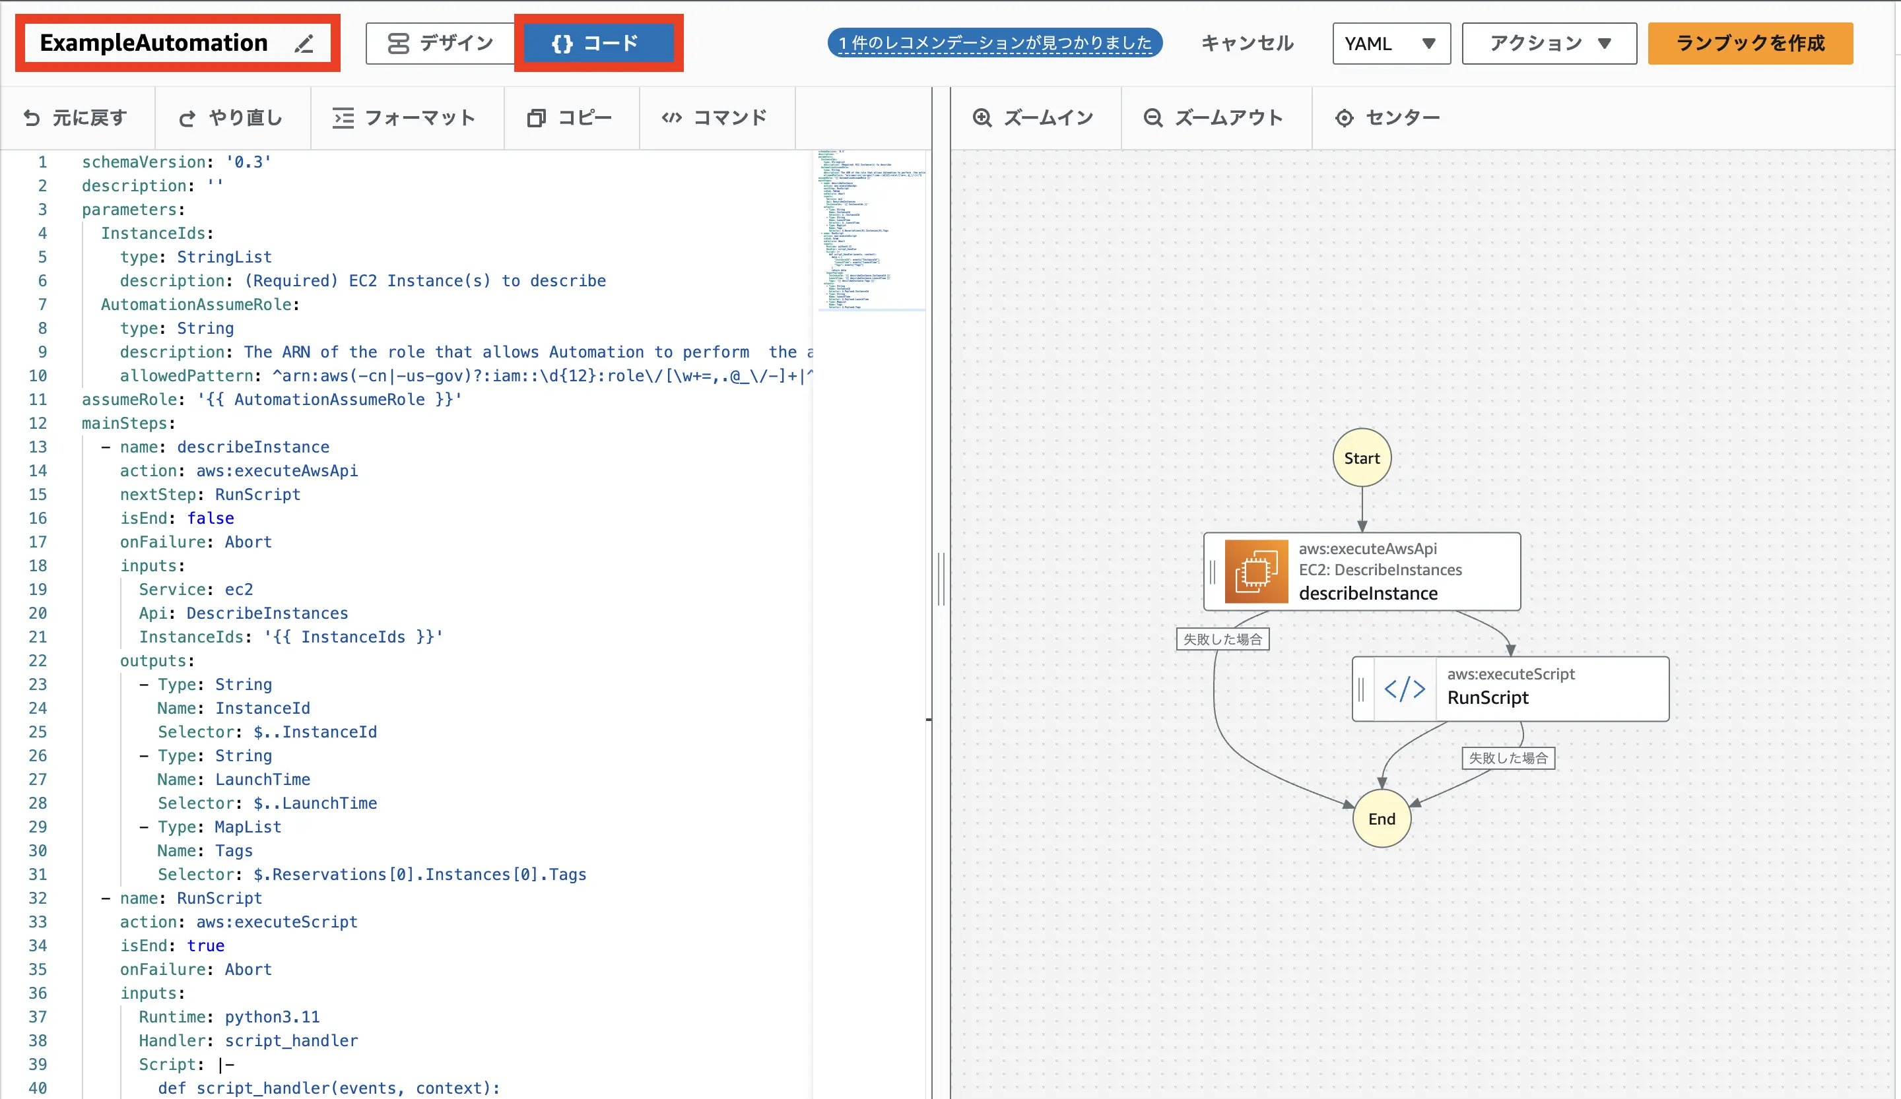Format the YAML with フォーマット
This screenshot has width=1901, height=1099.
(407, 117)
